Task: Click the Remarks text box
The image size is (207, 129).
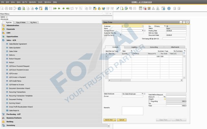Action: [132, 111]
